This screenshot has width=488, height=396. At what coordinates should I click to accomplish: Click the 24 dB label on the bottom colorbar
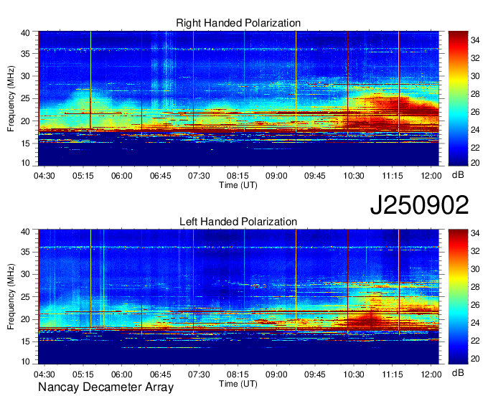pos(475,323)
